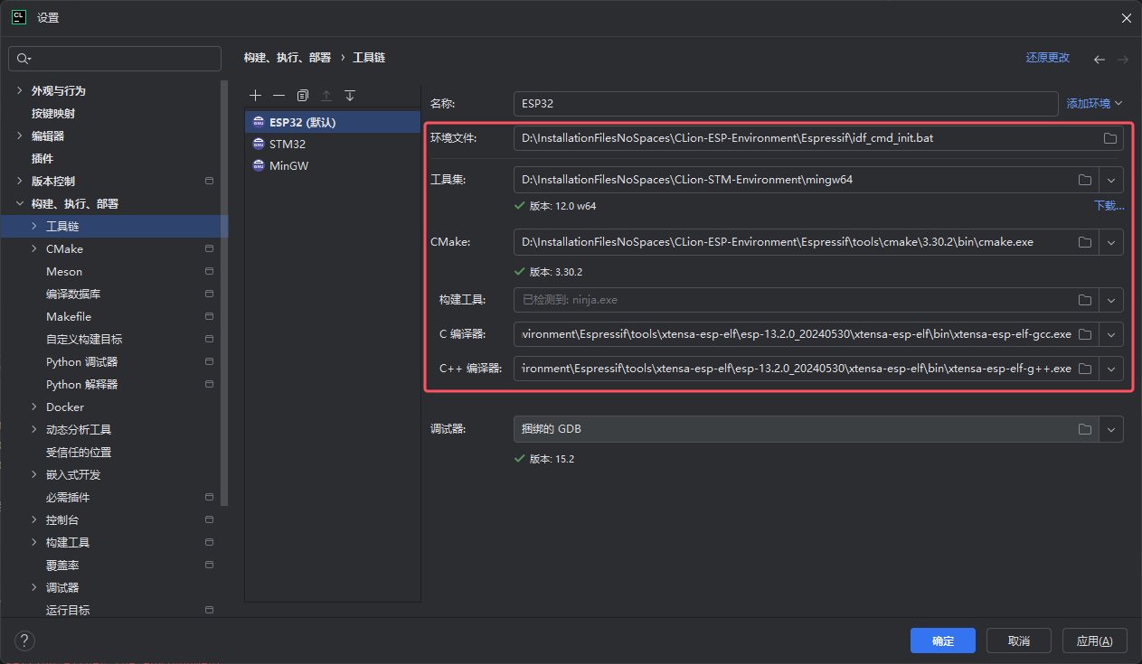Click project-level marker beside 必需插件

(209, 498)
